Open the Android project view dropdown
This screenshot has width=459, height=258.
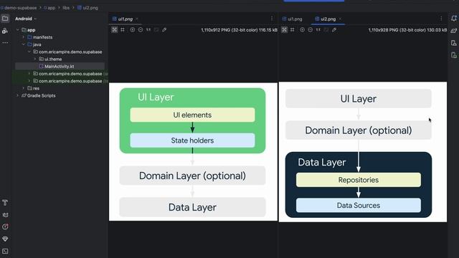[x=26, y=19]
